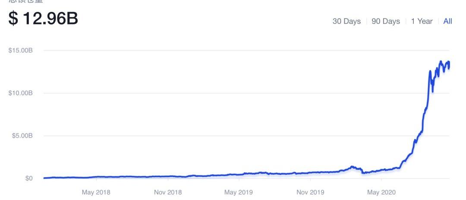Click the $0 y-axis label
This screenshot has width=466, height=200.
pos(28,178)
